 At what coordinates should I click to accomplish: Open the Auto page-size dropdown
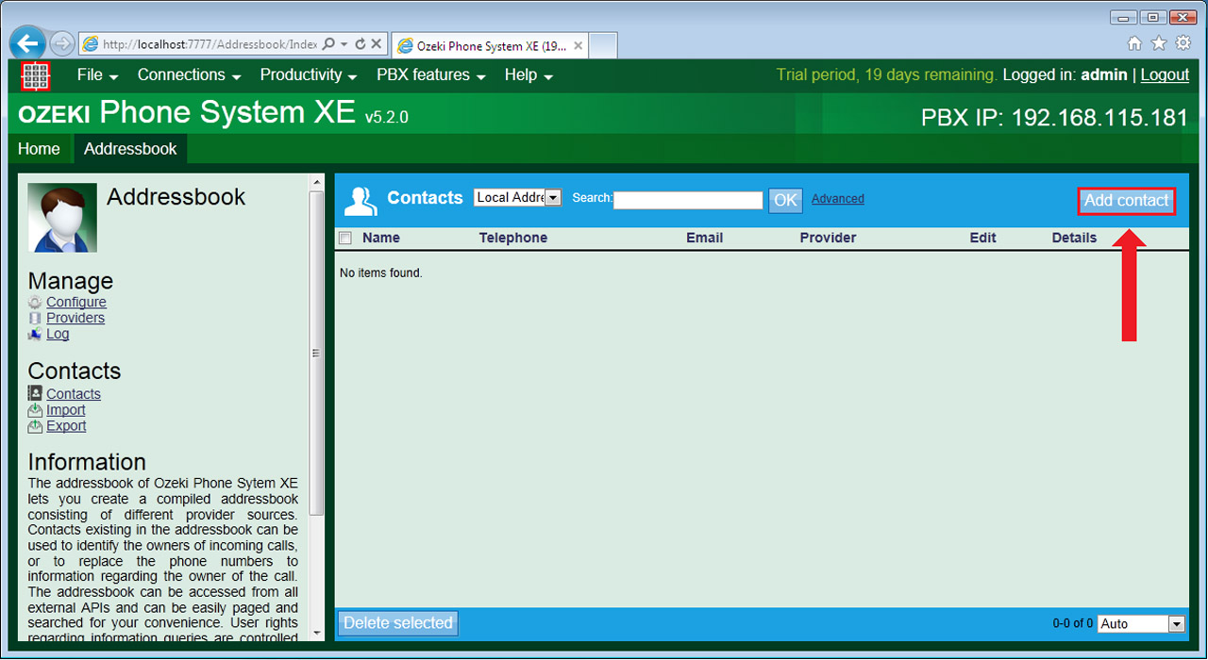(x=1141, y=623)
